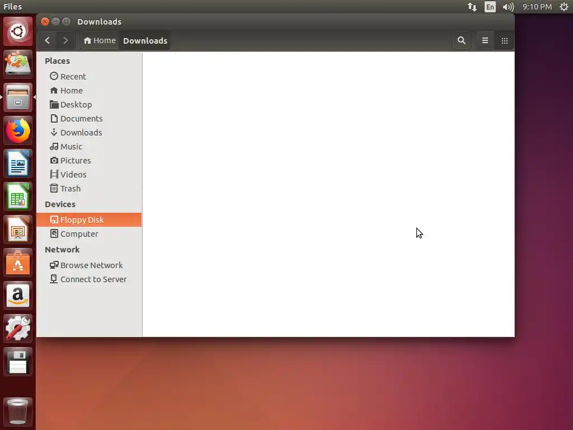Open the network indicator in top panel
Screen dimensions: 573x430
(x=472, y=7)
